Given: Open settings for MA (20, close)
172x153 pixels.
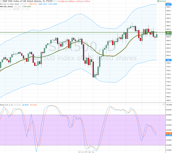Looking at the screenshot, I should pyautogui.click(x=17, y=7).
